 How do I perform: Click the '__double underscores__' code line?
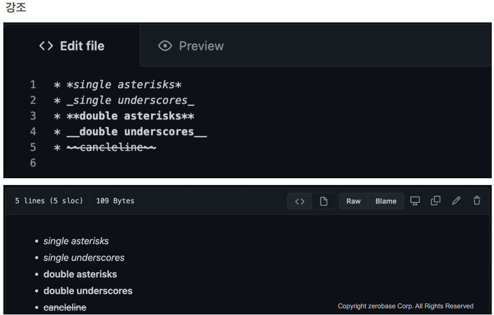130,132
